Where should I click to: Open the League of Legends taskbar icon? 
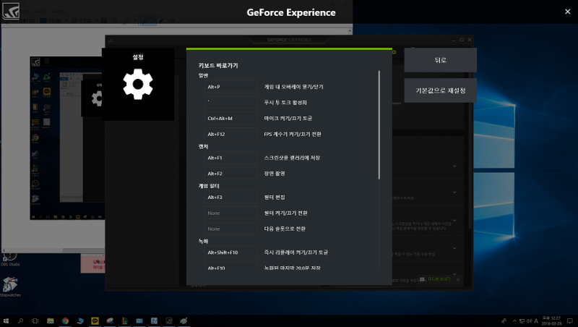pos(124,320)
